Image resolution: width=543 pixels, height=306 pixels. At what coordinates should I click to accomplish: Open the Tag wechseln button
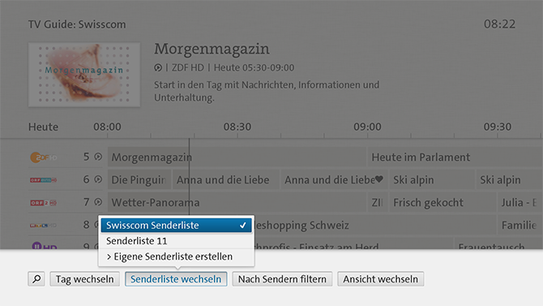[85, 279]
